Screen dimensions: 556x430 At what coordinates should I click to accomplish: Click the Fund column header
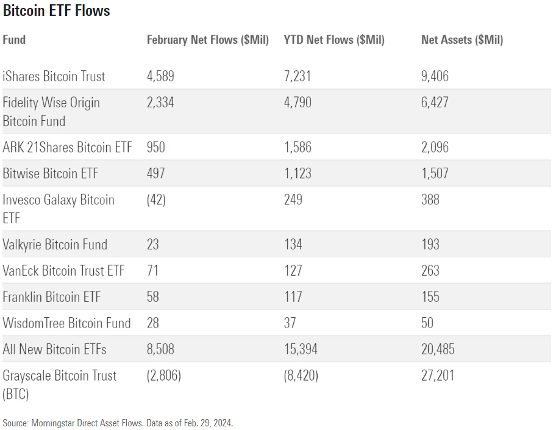click(14, 40)
